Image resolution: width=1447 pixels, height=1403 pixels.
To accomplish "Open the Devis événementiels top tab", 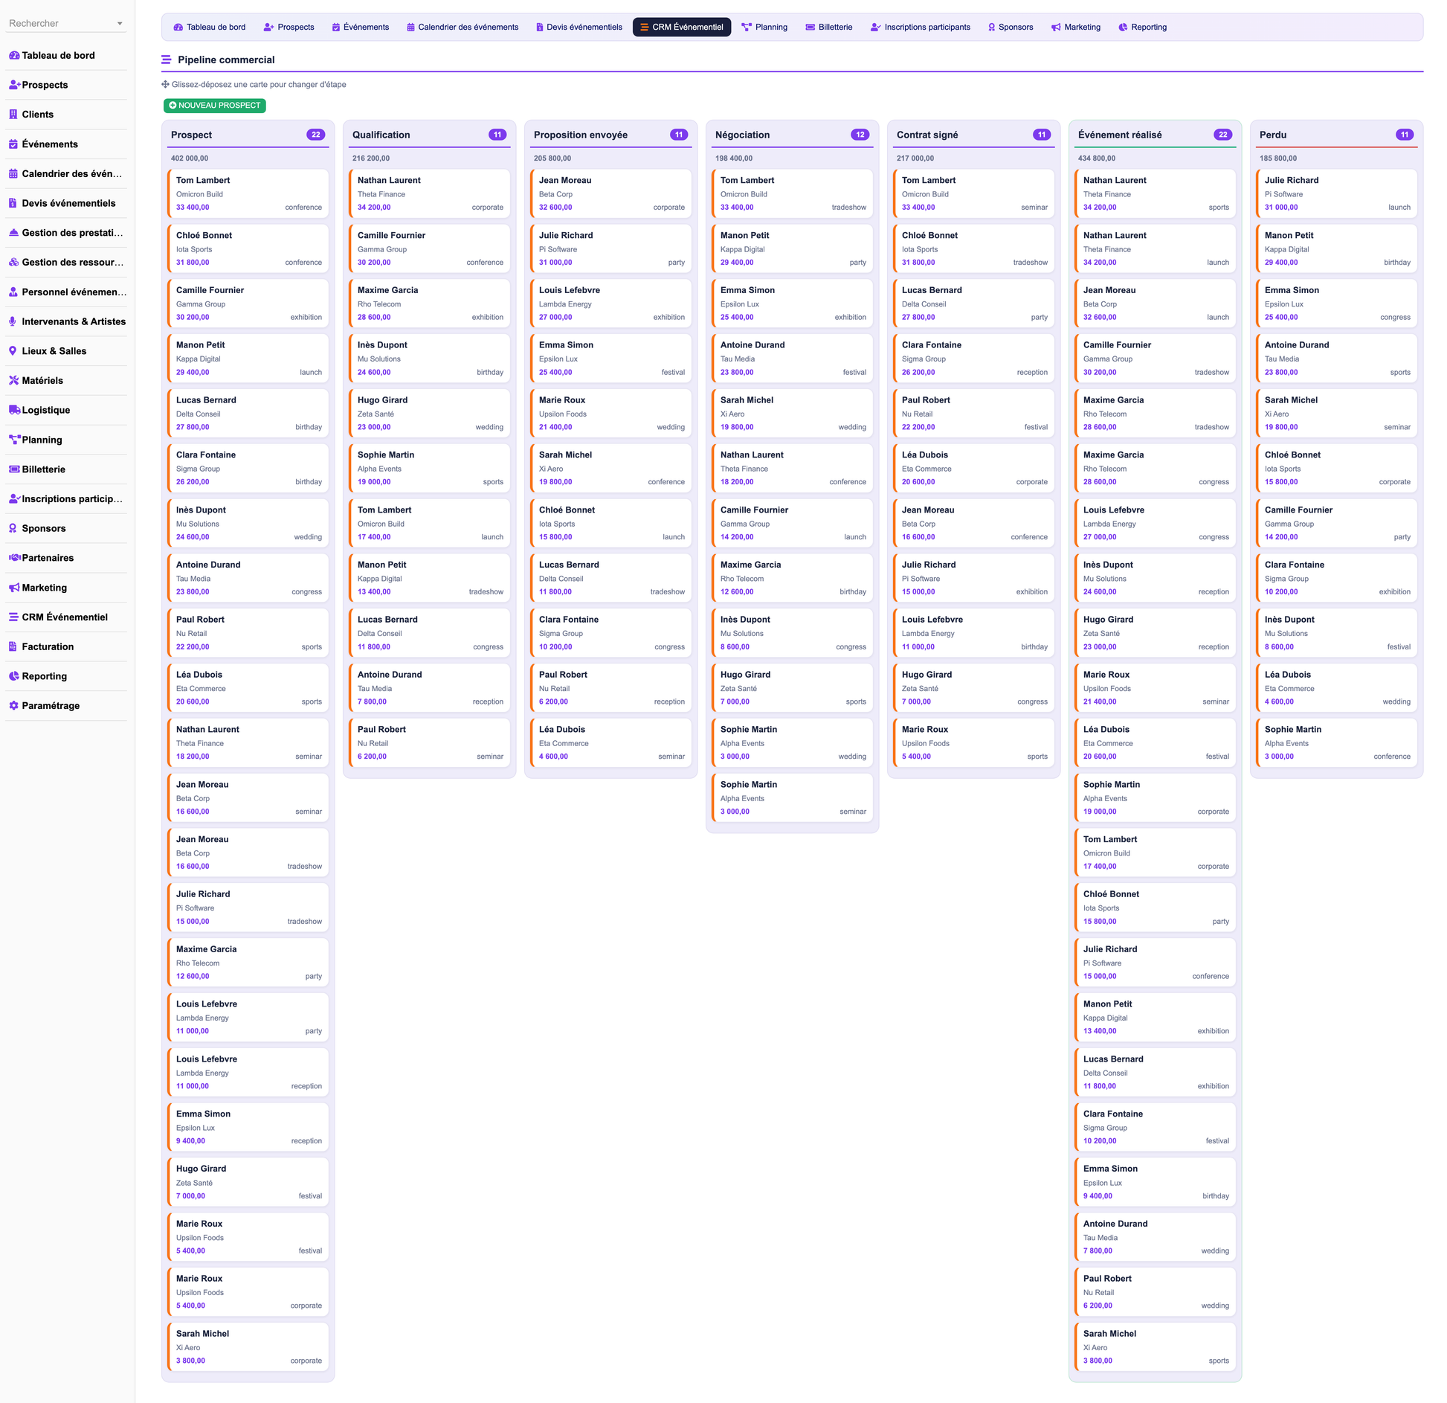I will point(579,27).
